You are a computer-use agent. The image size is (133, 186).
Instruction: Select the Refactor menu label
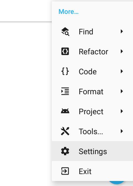point(93,52)
